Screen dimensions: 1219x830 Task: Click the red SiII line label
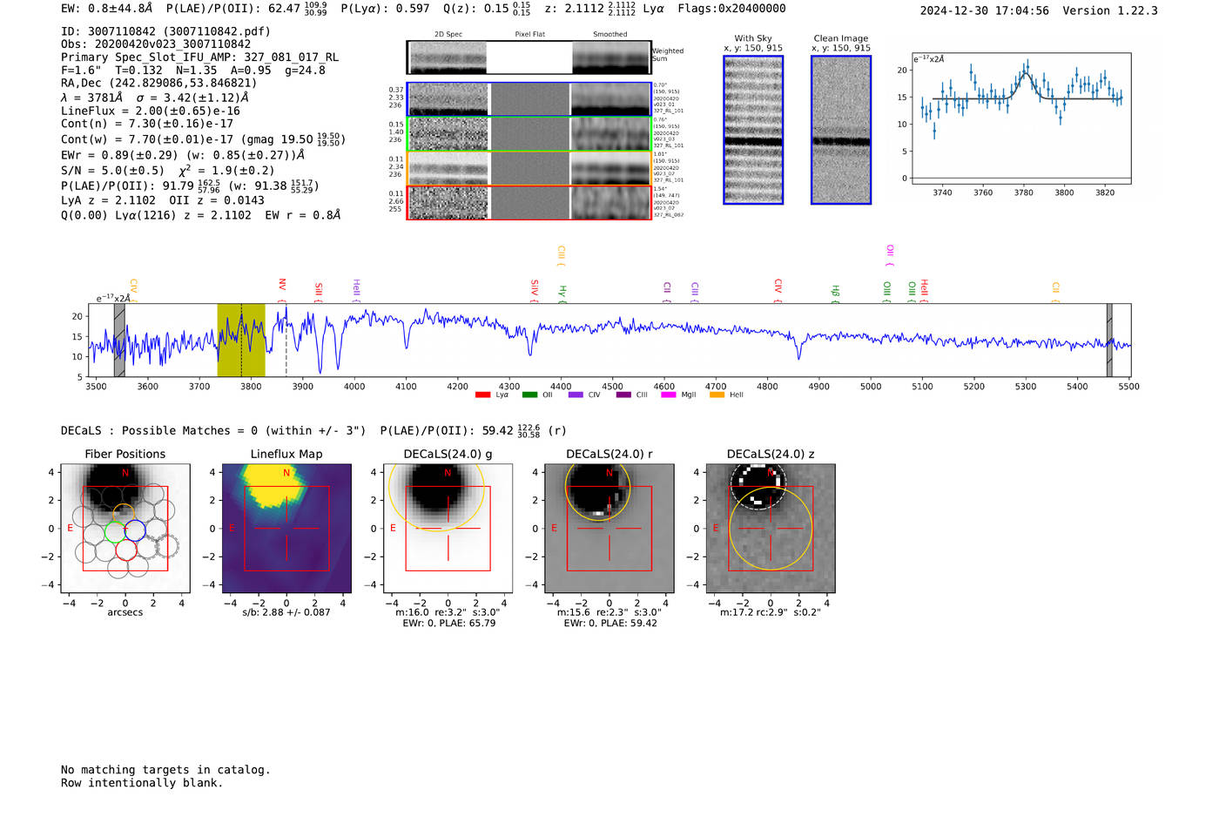click(x=319, y=290)
